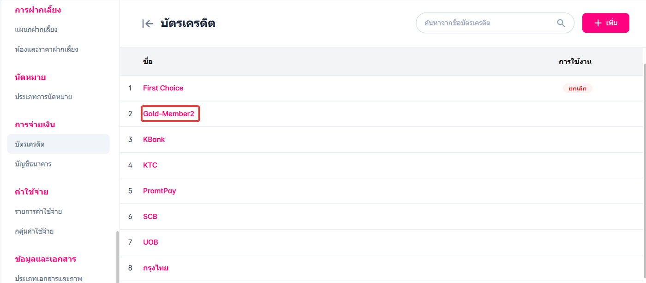Screen dimensions: 646x283
Task: Click the เพิ่ม add button
Action: [605, 23]
